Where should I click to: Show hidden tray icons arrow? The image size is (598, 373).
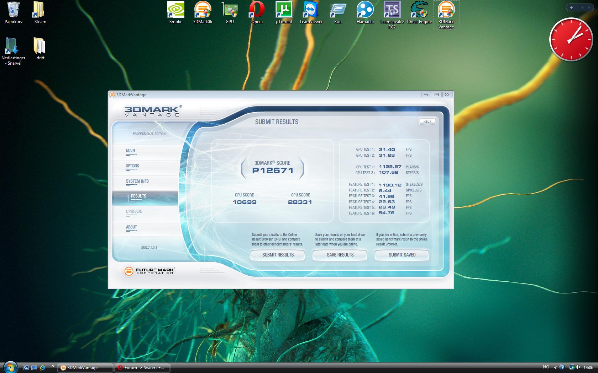coord(555,368)
